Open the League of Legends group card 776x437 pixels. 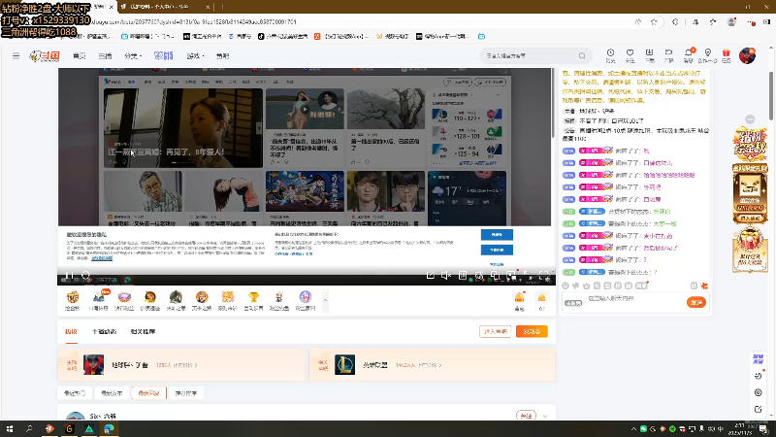click(432, 365)
